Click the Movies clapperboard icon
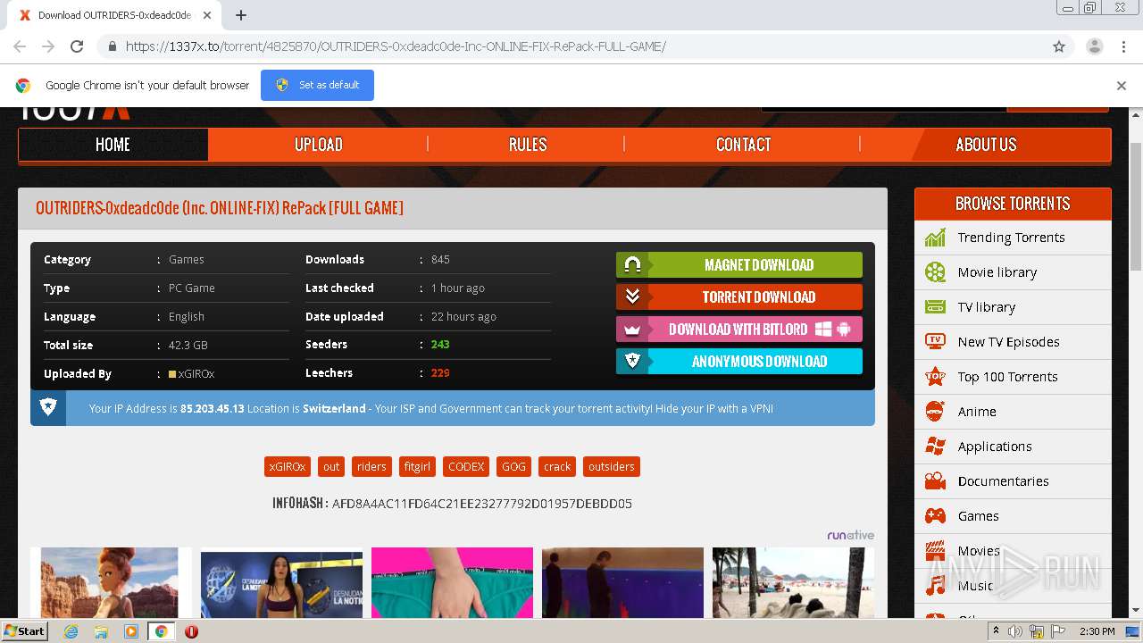The image size is (1143, 643). (x=935, y=550)
